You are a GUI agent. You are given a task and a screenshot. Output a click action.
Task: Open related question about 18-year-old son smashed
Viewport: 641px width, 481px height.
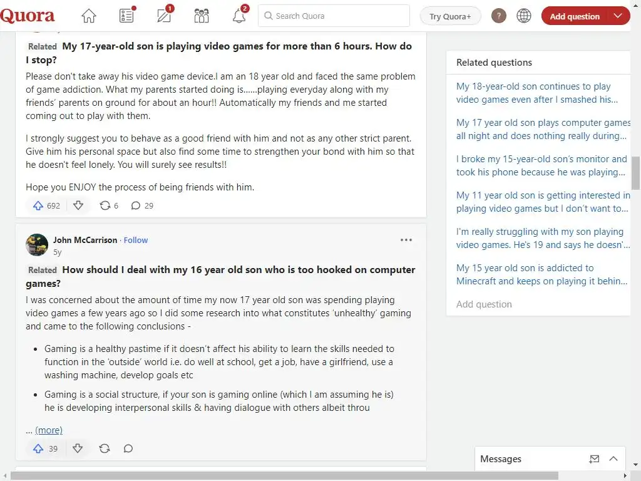(536, 93)
